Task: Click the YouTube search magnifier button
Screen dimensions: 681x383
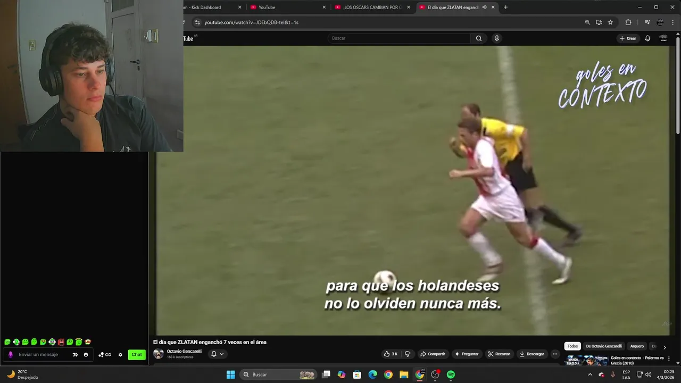Action: (x=479, y=38)
